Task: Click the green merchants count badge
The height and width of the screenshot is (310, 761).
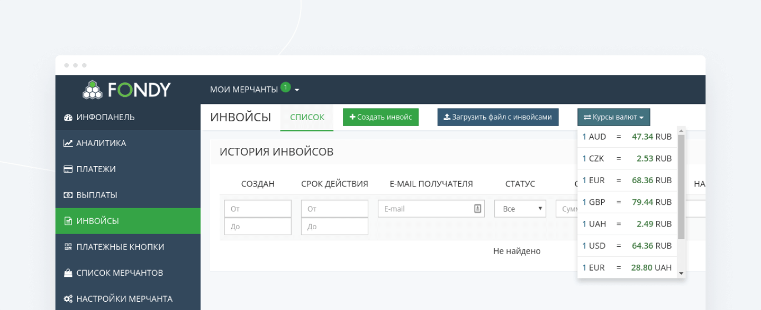Action: coord(286,87)
